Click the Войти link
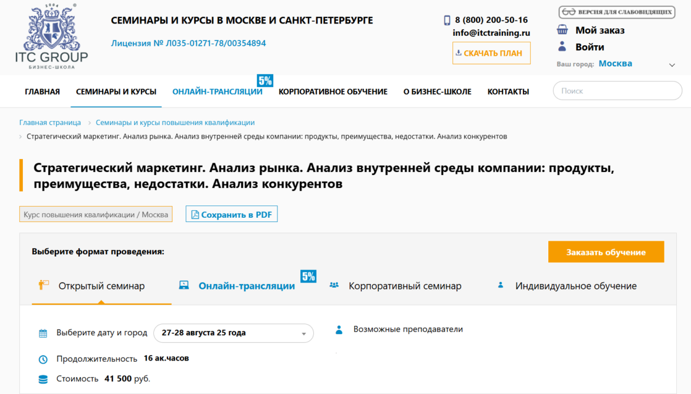The image size is (691, 394). (590, 46)
